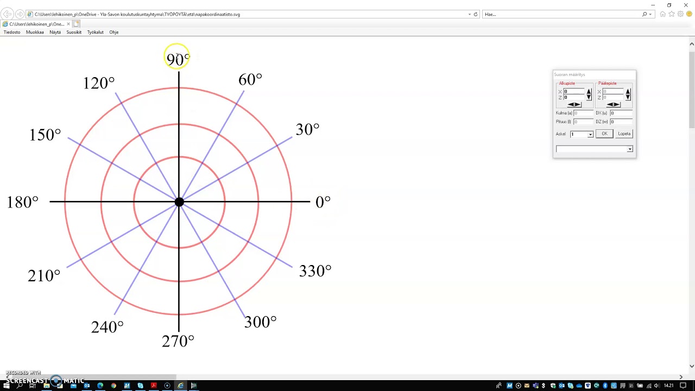Click the OneDrive cloud tray icon
The width and height of the screenshot is (695, 391).
[x=579, y=386]
